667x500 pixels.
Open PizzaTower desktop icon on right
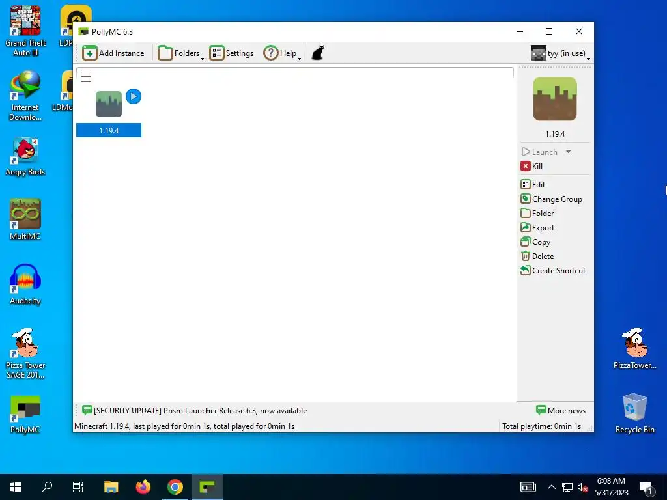pos(634,349)
